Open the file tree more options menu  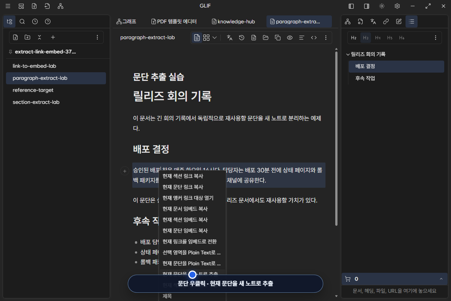(97, 37)
